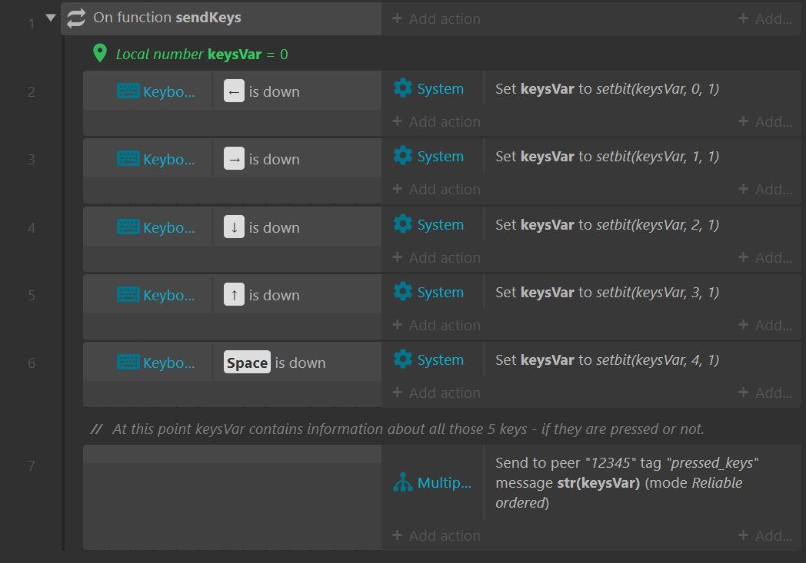Image resolution: width=806 pixels, height=563 pixels.
Task: Select the setbit(keysVar, 2, 1) action
Action: pos(607,225)
